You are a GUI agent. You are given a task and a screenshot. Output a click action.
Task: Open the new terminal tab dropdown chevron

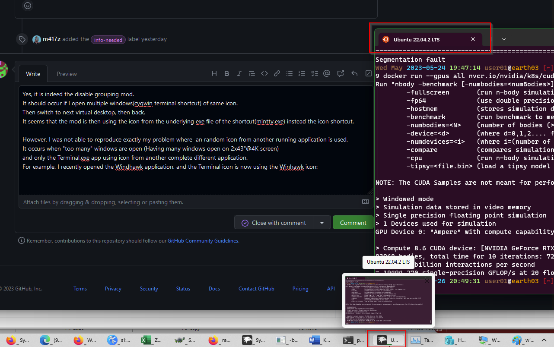coord(503,39)
